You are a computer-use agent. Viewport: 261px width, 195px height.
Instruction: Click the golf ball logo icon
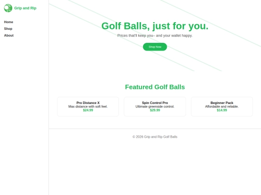[x=8, y=8]
